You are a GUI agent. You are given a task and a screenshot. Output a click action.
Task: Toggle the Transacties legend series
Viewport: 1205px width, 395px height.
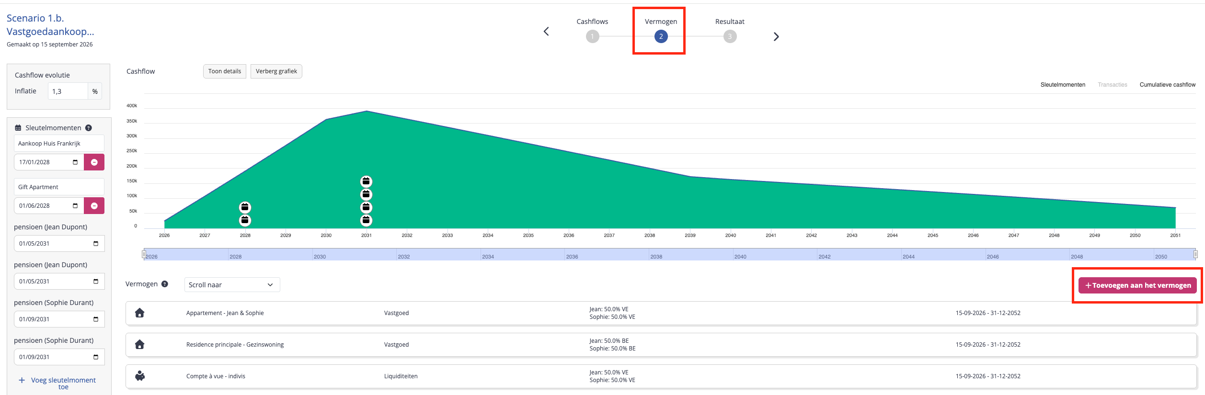click(x=1113, y=85)
